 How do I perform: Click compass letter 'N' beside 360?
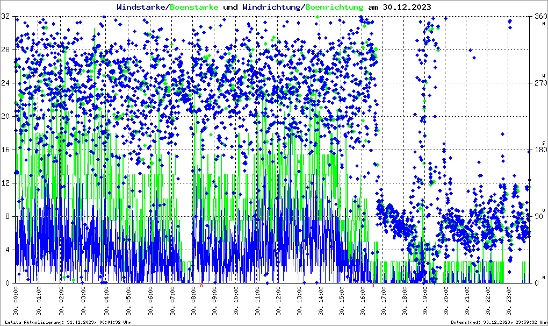click(x=544, y=24)
